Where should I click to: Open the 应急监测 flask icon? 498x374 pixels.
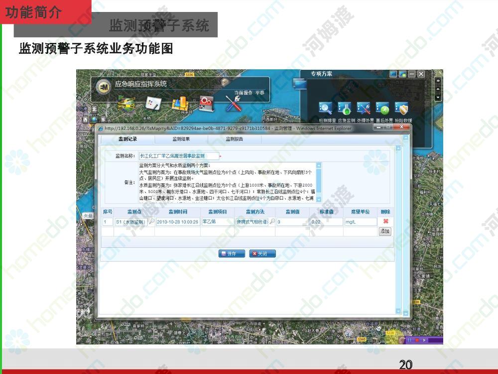pyautogui.click(x=345, y=108)
